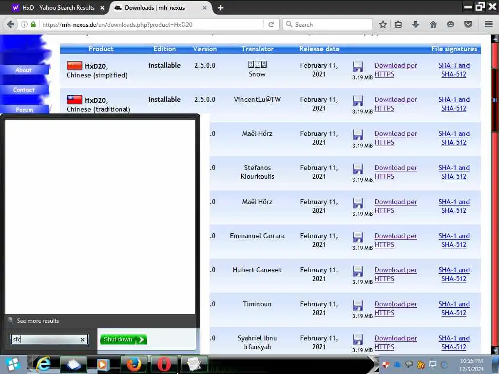Click the red shield security tray icon
This screenshot has height=374, width=499.
[386, 365]
